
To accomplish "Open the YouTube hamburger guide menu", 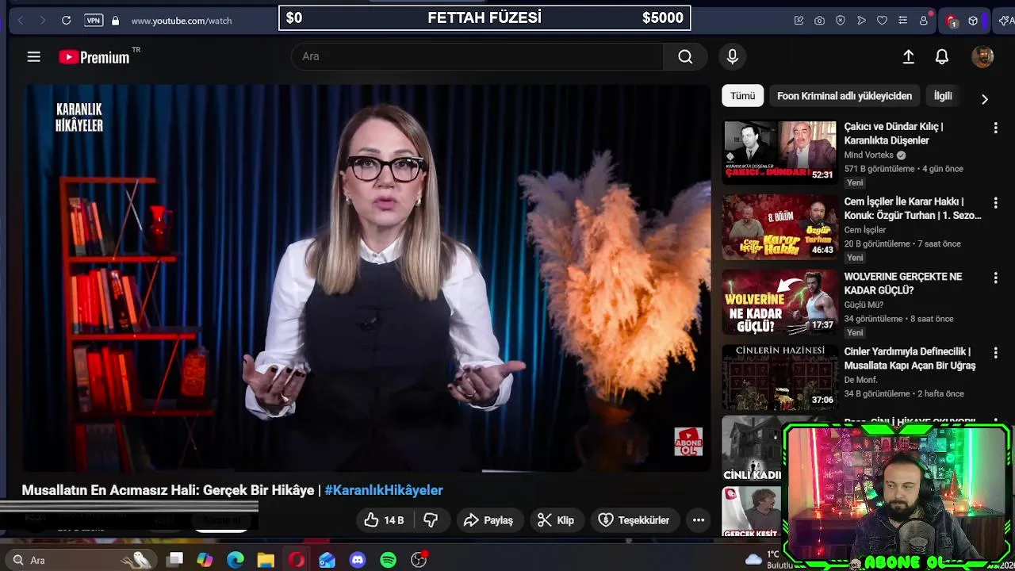I will (x=33, y=57).
